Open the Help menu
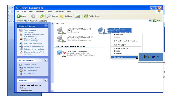 point(69,12)
